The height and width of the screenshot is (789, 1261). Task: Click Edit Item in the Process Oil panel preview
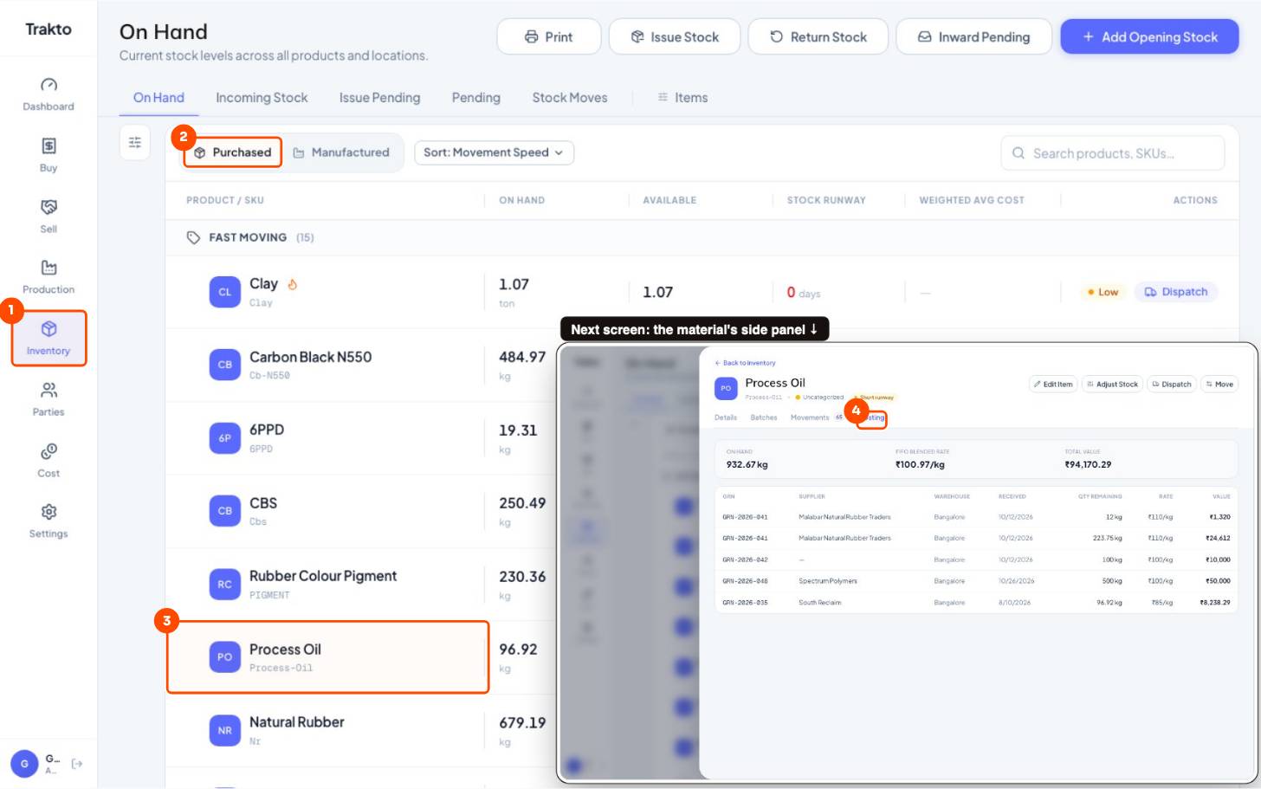point(1053,385)
